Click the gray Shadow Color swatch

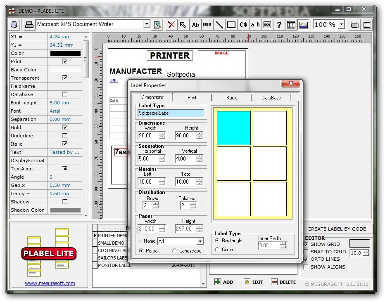65,210
